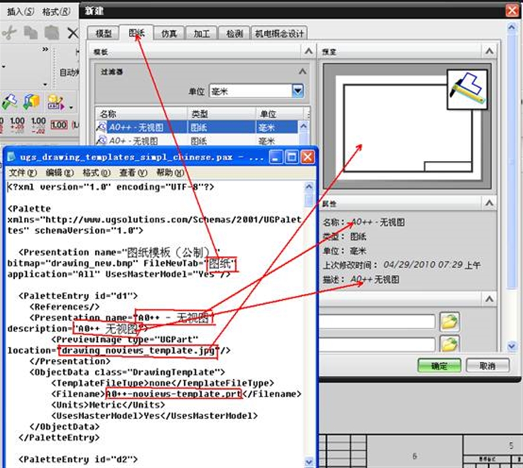Select the A0++ - 无视图 template row
This screenshot has width=523, height=468.
197,127
